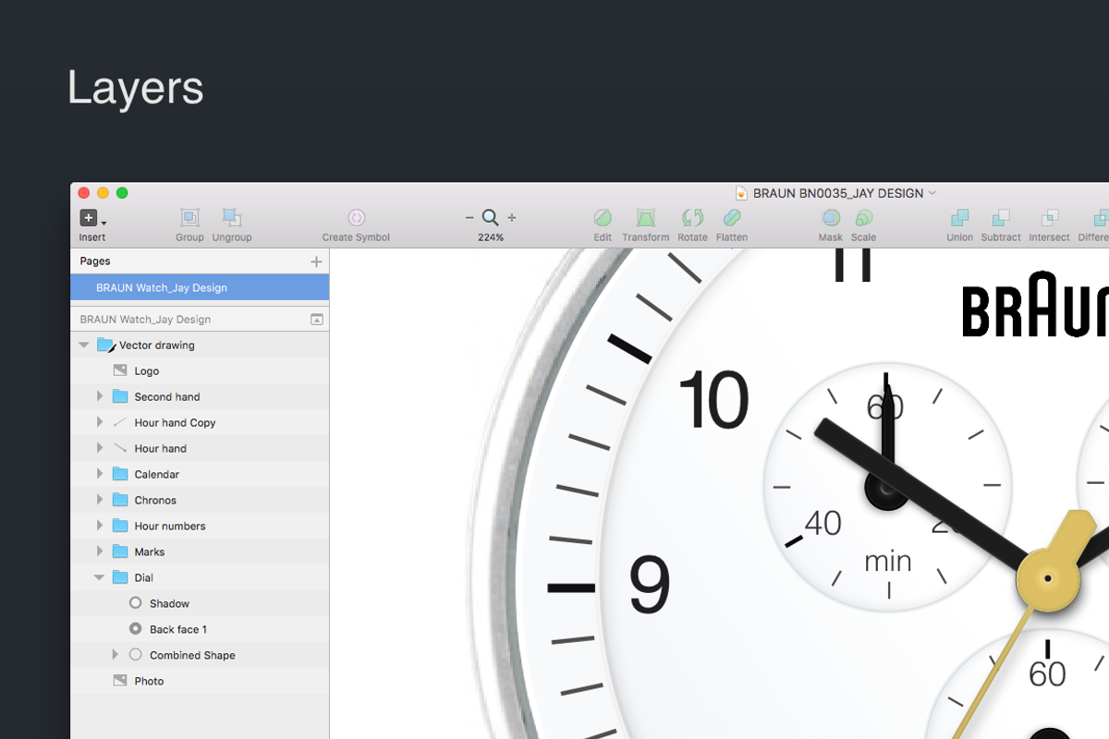Screen dimensions: 1109x739
Task: Collapse the Dial group
Action: tap(100, 577)
